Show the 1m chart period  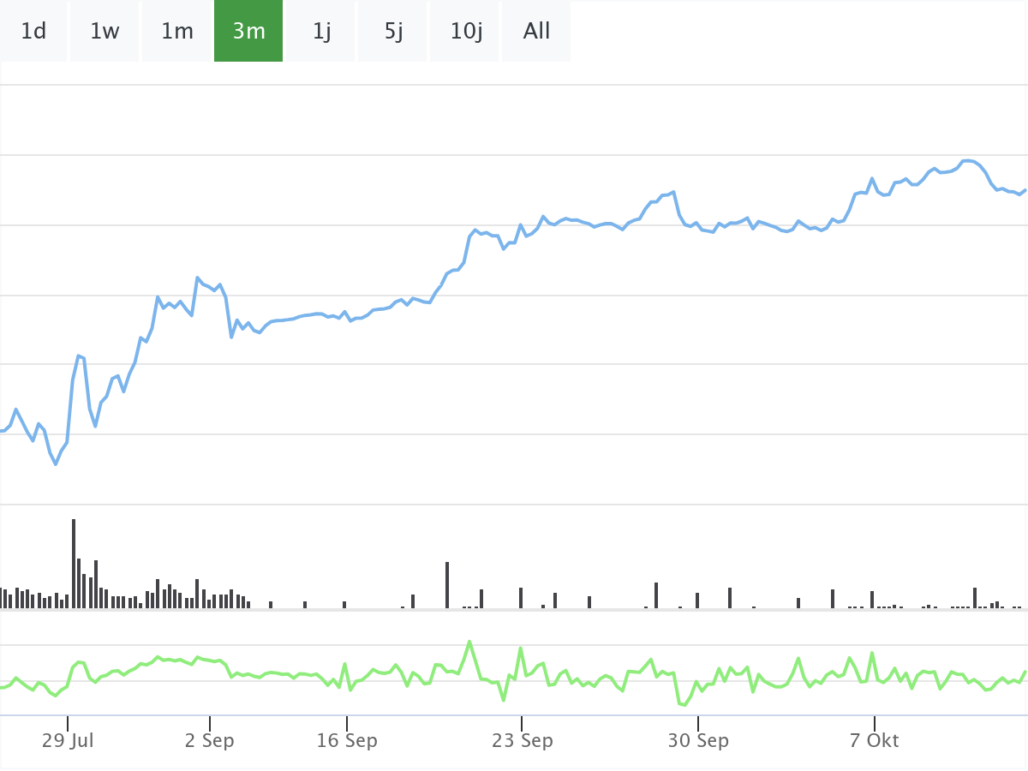177,32
